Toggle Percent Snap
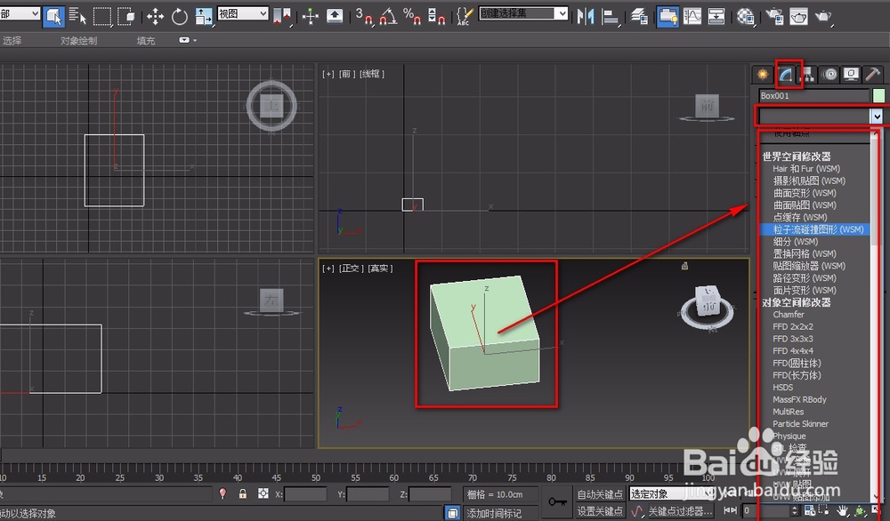Viewport: 890px width, 521px height. [x=411, y=16]
